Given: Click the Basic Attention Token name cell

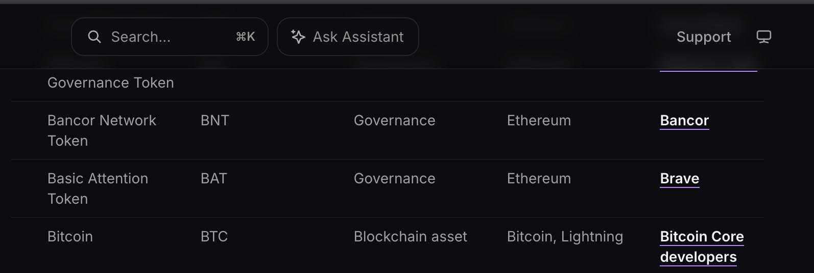Looking at the screenshot, I should point(98,188).
